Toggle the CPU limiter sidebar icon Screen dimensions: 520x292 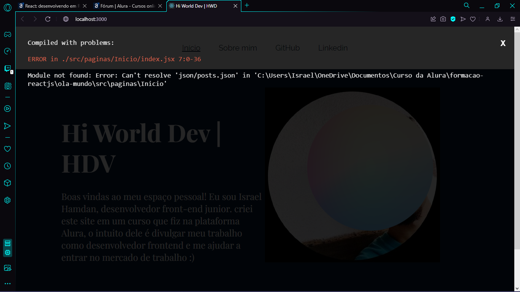(8, 252)
